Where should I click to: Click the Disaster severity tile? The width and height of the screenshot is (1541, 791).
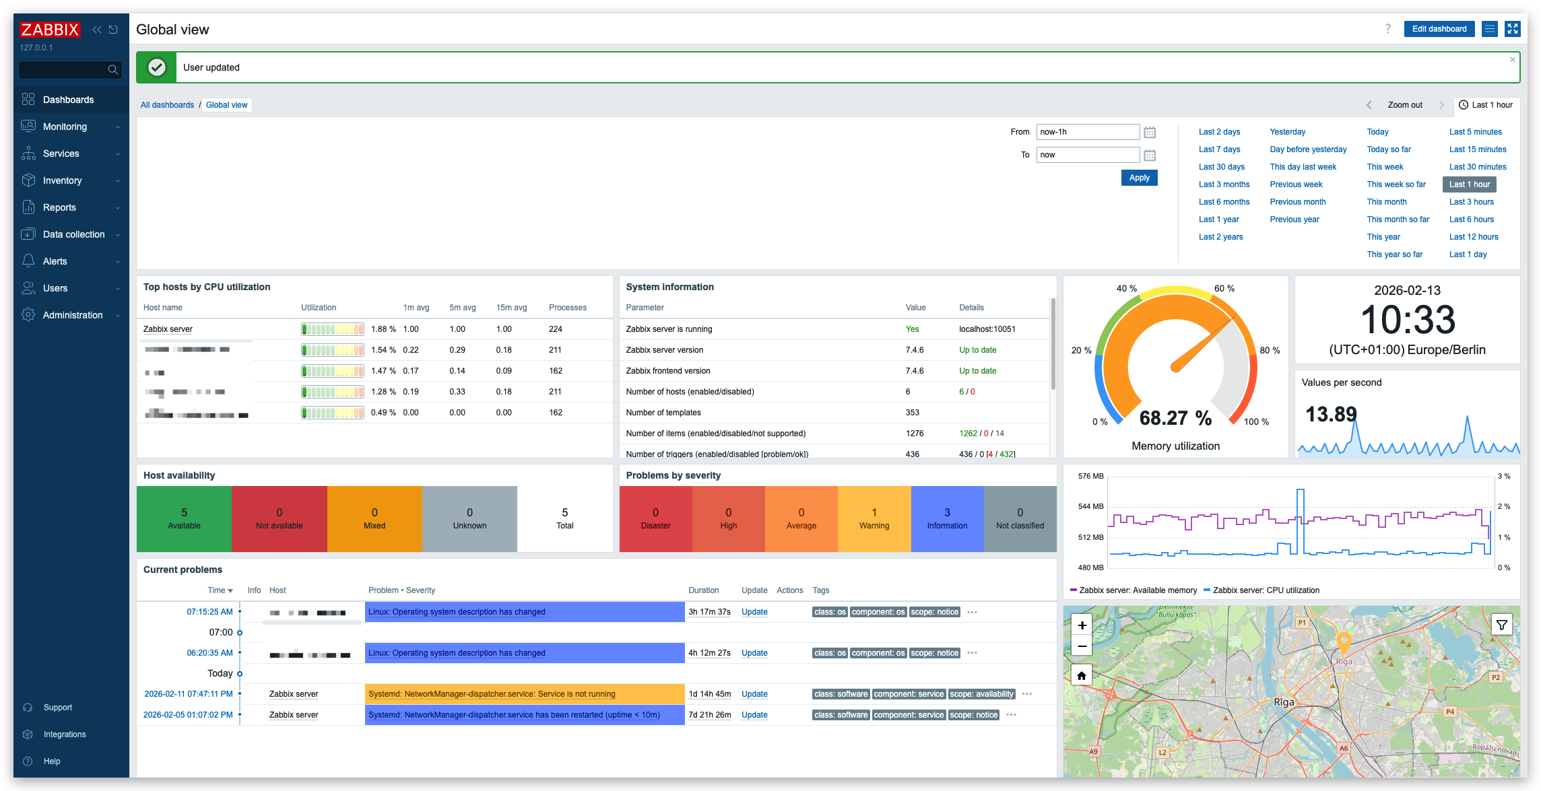pos(655,519)
